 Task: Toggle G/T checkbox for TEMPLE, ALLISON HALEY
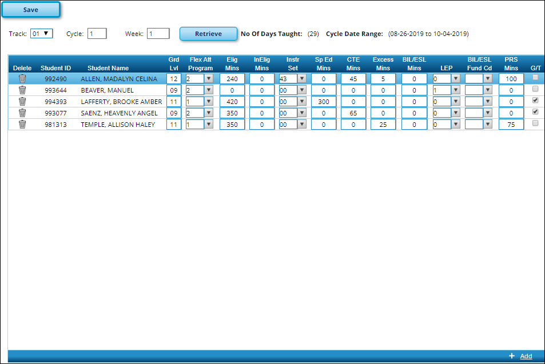(535, 123)
